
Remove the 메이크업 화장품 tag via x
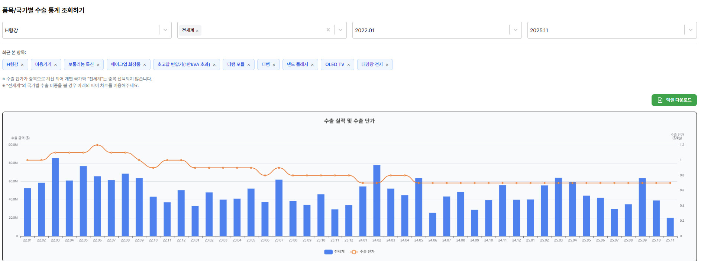coord(145,65)
